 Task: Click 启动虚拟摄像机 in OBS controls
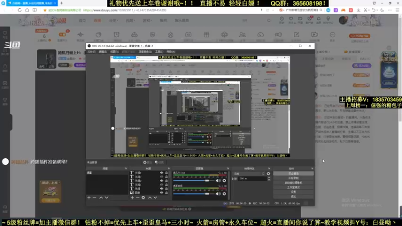click(x=293, y=183)
